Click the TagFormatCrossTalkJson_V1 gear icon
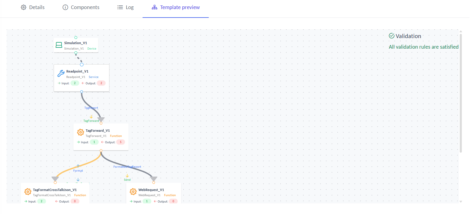 point(27,192)
